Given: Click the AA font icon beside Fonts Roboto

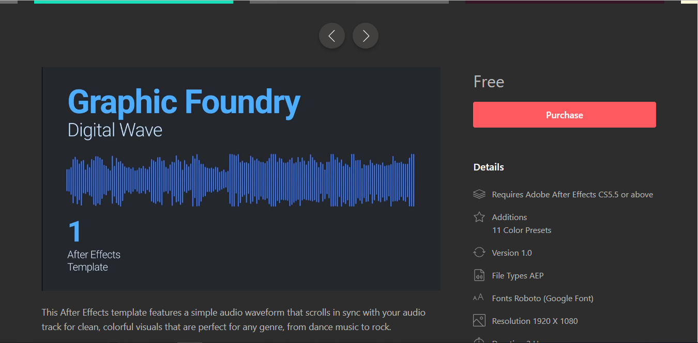Looking at the screenshot, I should [479, 298].
